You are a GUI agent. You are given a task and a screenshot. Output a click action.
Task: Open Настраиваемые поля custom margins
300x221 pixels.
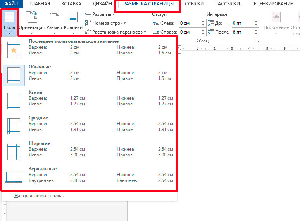point(90,195)
